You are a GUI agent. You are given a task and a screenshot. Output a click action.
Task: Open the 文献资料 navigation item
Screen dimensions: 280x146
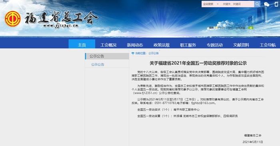241,45
